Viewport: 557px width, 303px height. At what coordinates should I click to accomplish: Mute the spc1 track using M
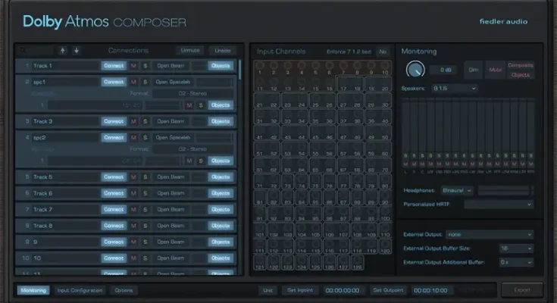pyautogui.click(x=134, y=82)
